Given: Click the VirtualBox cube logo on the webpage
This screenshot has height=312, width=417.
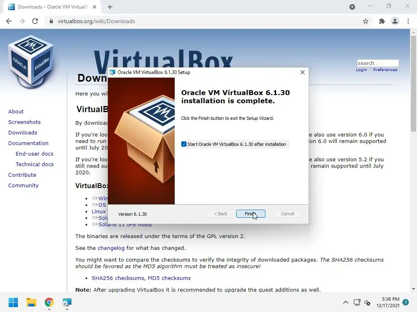Looking at the screenshot, I should 31,62.
